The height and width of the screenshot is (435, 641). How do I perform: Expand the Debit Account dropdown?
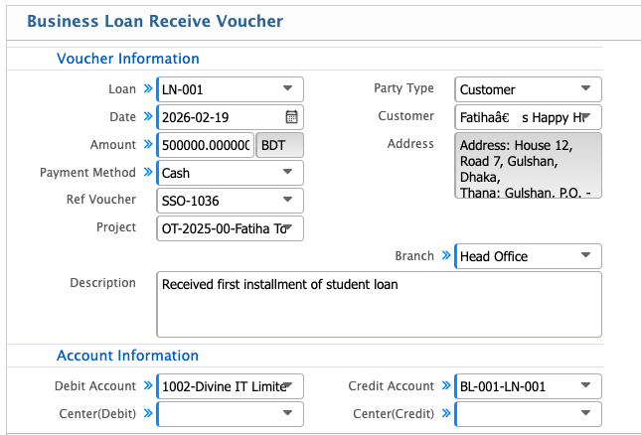287,385
